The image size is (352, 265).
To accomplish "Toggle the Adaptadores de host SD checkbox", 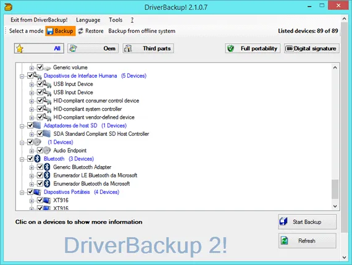I will point(30,125).
